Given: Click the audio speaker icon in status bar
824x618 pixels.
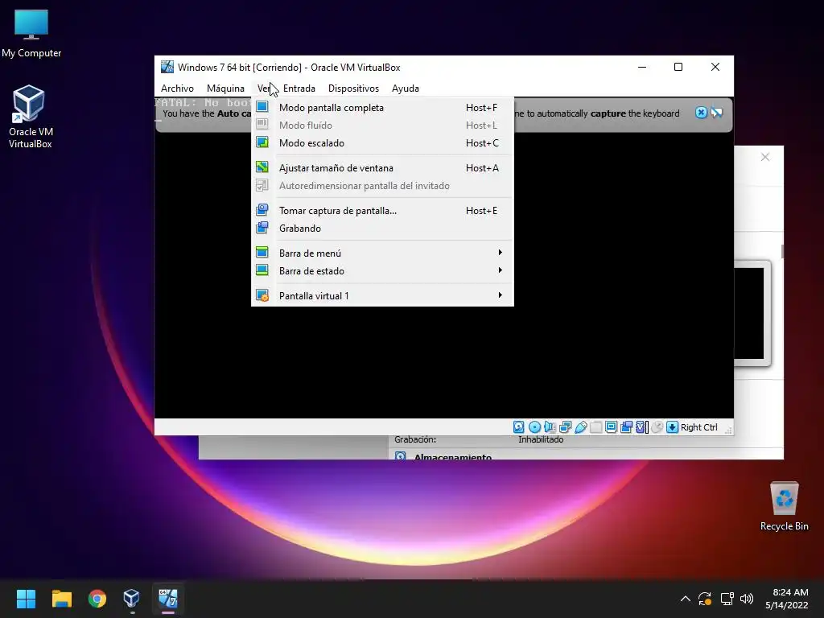Looking at the screenshot, I should point(550,427).
